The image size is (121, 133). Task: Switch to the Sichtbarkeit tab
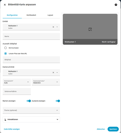tap(31, 15)
